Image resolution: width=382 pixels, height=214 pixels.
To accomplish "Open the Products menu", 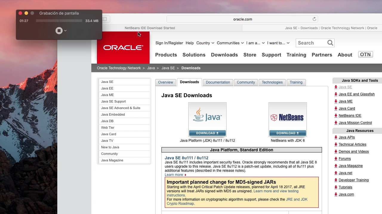I will (166, 55).
